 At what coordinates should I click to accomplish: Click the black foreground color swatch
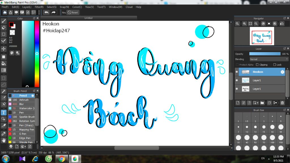11,24
